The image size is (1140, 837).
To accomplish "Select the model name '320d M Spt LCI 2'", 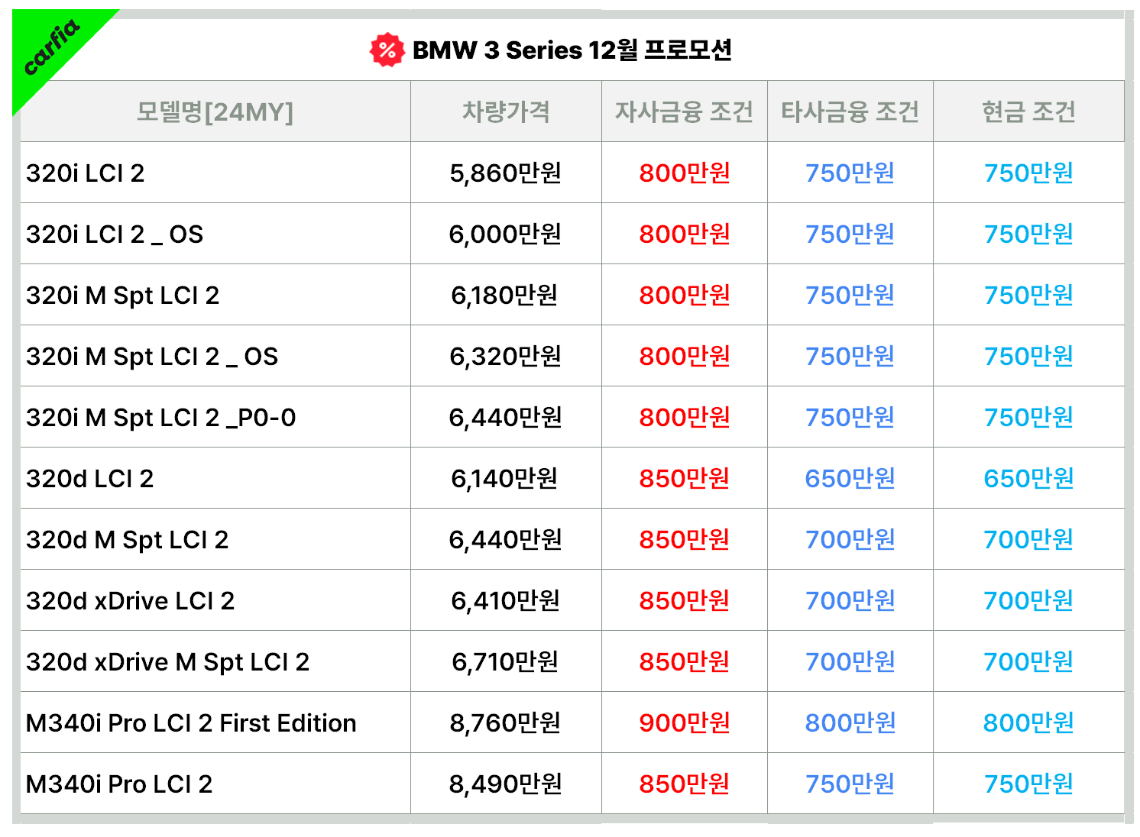I will point(128,540).
